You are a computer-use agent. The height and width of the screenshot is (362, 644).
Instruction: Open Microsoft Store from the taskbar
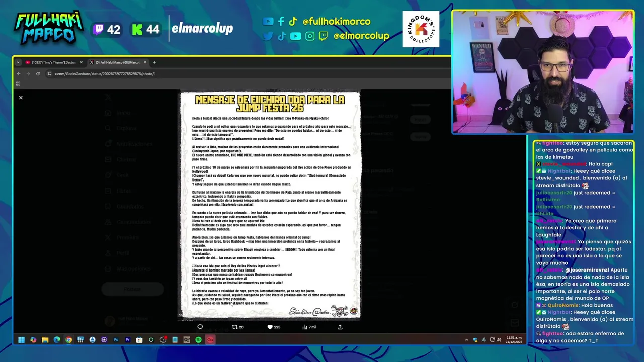point(139,340)
